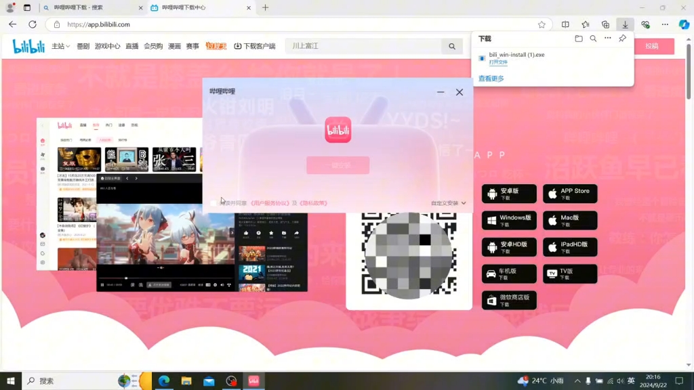
Task: Download the Mac版 client
Action: 570,220
